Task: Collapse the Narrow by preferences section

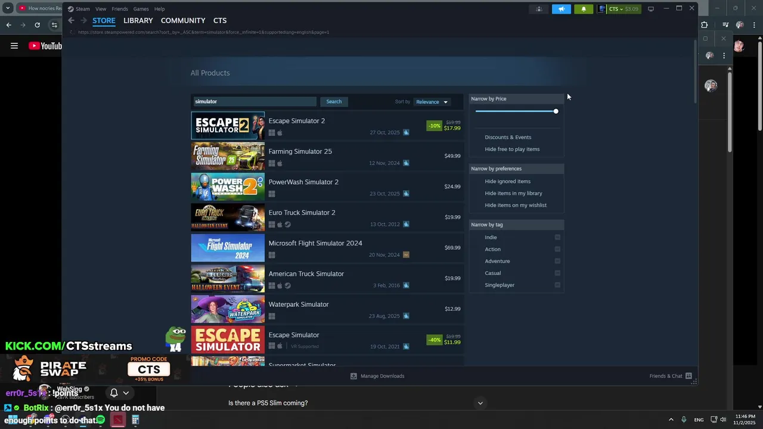Action: coord(516,169)
